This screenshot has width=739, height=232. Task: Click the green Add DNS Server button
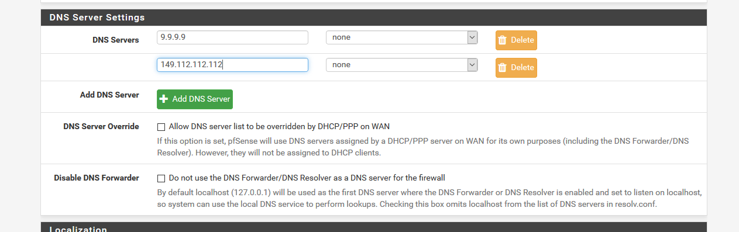pyautogui.click(x=194, y=99)
